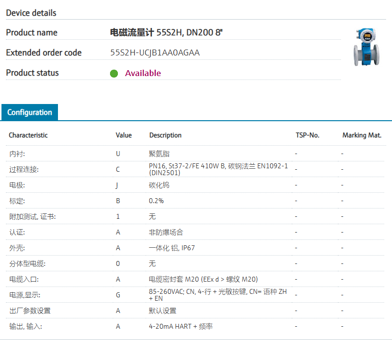Screen dimensions: 392x340
Task: Click the Description column header
Action: [165, 135]
